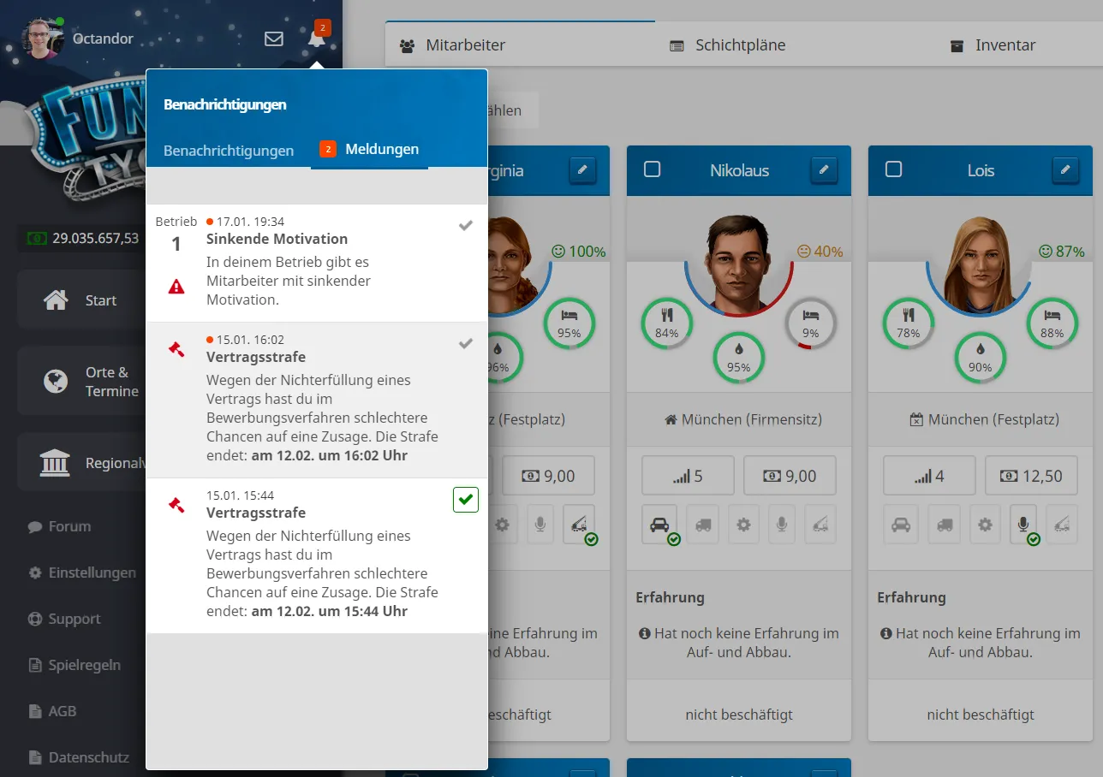This screenshot has height=777, width=1103.
Task: Click Lois's gear skill icon
Action: [985, 525]
